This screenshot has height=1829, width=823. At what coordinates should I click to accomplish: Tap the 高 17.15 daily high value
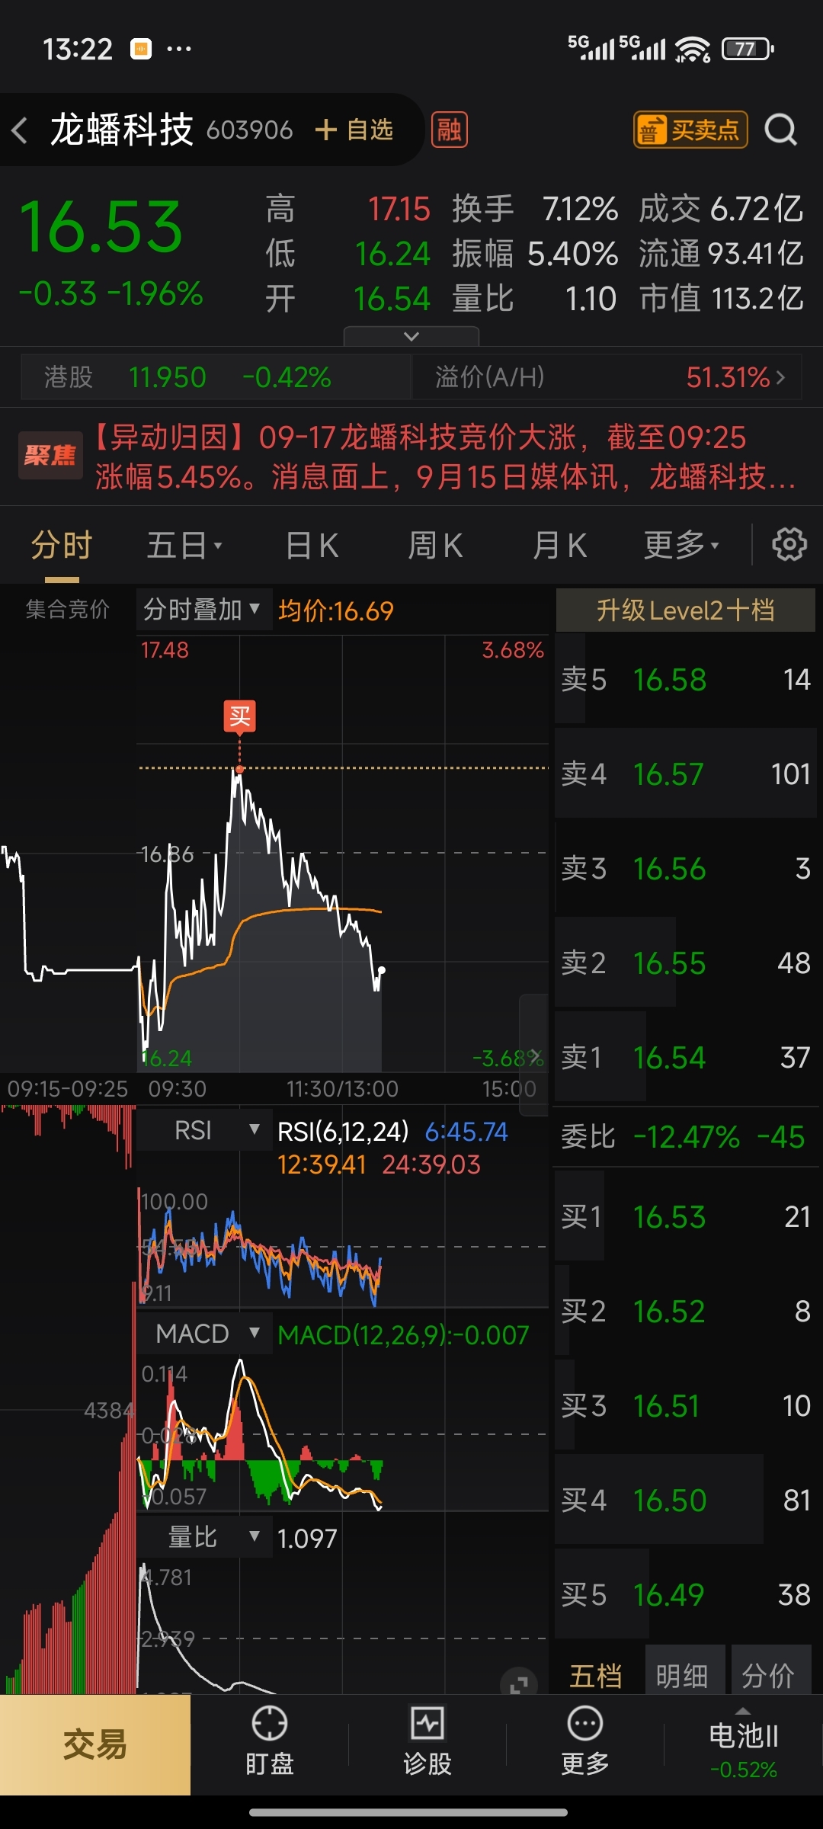347,209
